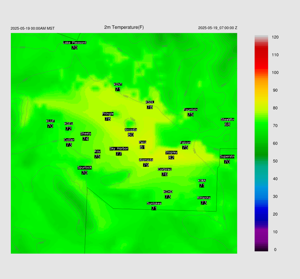The height and width of the screenshot is (279, 300).
Task: Click the Alameda station label
Action: 146,160
